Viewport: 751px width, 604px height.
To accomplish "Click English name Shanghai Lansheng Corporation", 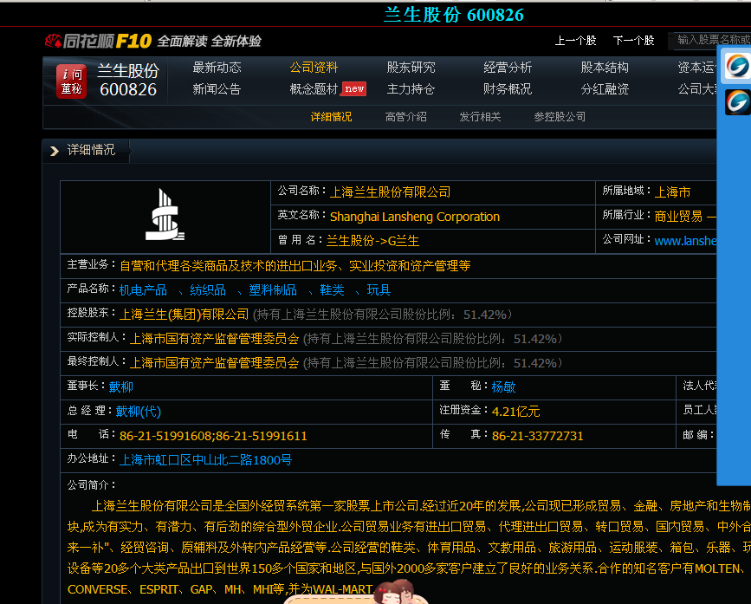I will (x=415, y=217).
